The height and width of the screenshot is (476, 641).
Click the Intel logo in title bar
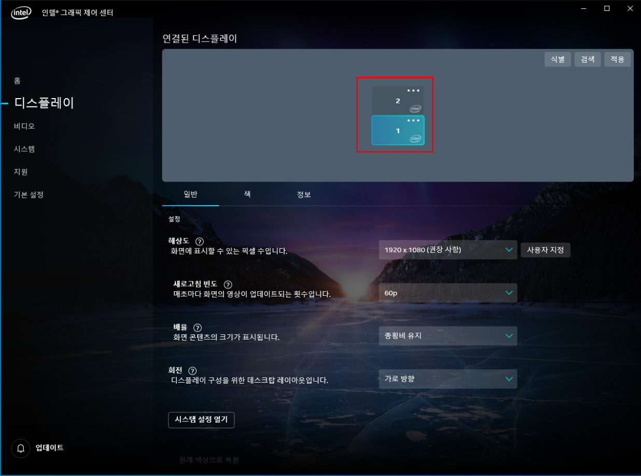pos(22,11)
